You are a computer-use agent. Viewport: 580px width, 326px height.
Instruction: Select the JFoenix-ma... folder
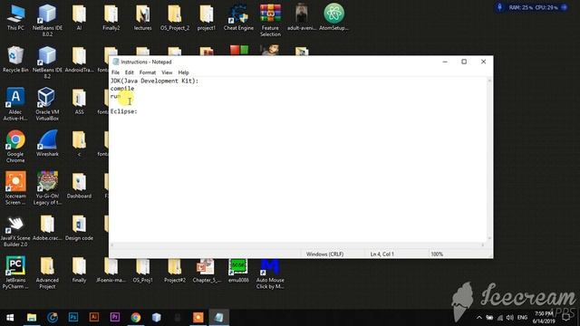111,271
